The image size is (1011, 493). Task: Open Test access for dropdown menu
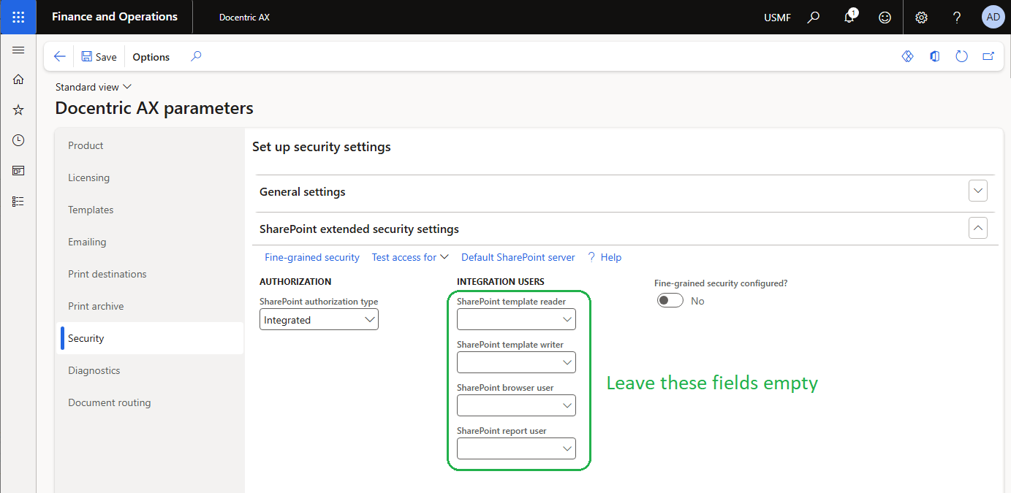pyautogui.click(x=410, y=257)
